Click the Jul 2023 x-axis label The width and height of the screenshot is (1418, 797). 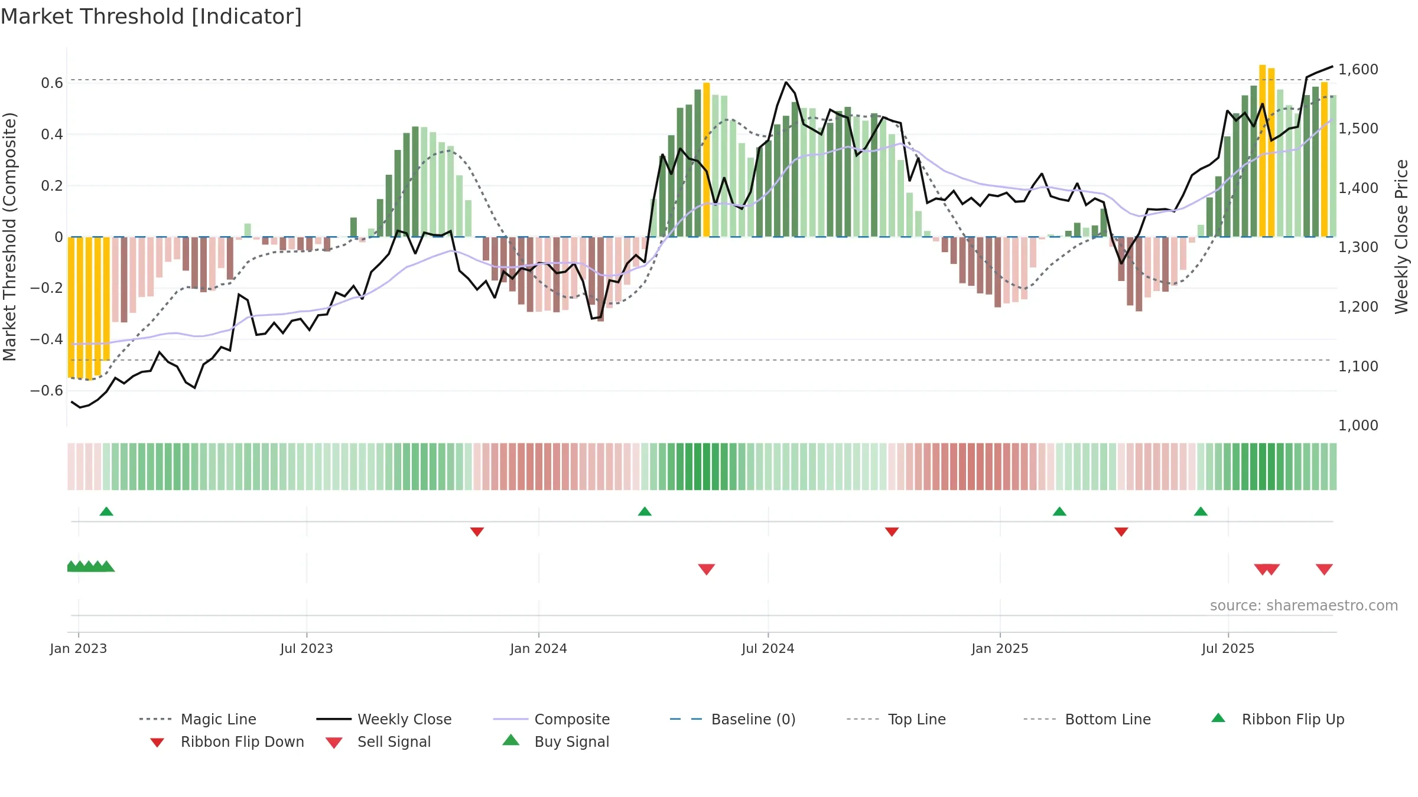pyautogui.click(x=307, y=648)
